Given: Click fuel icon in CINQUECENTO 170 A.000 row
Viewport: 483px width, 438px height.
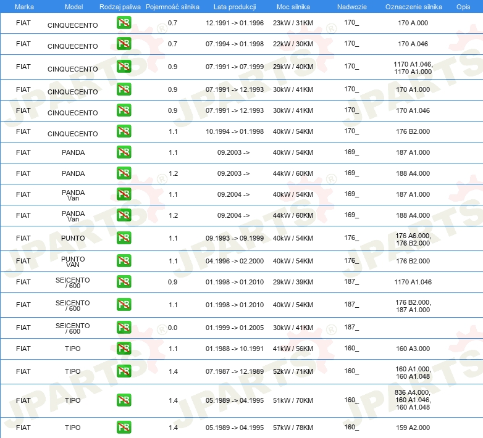Looking at the screenshot, I should click(124, 23).
